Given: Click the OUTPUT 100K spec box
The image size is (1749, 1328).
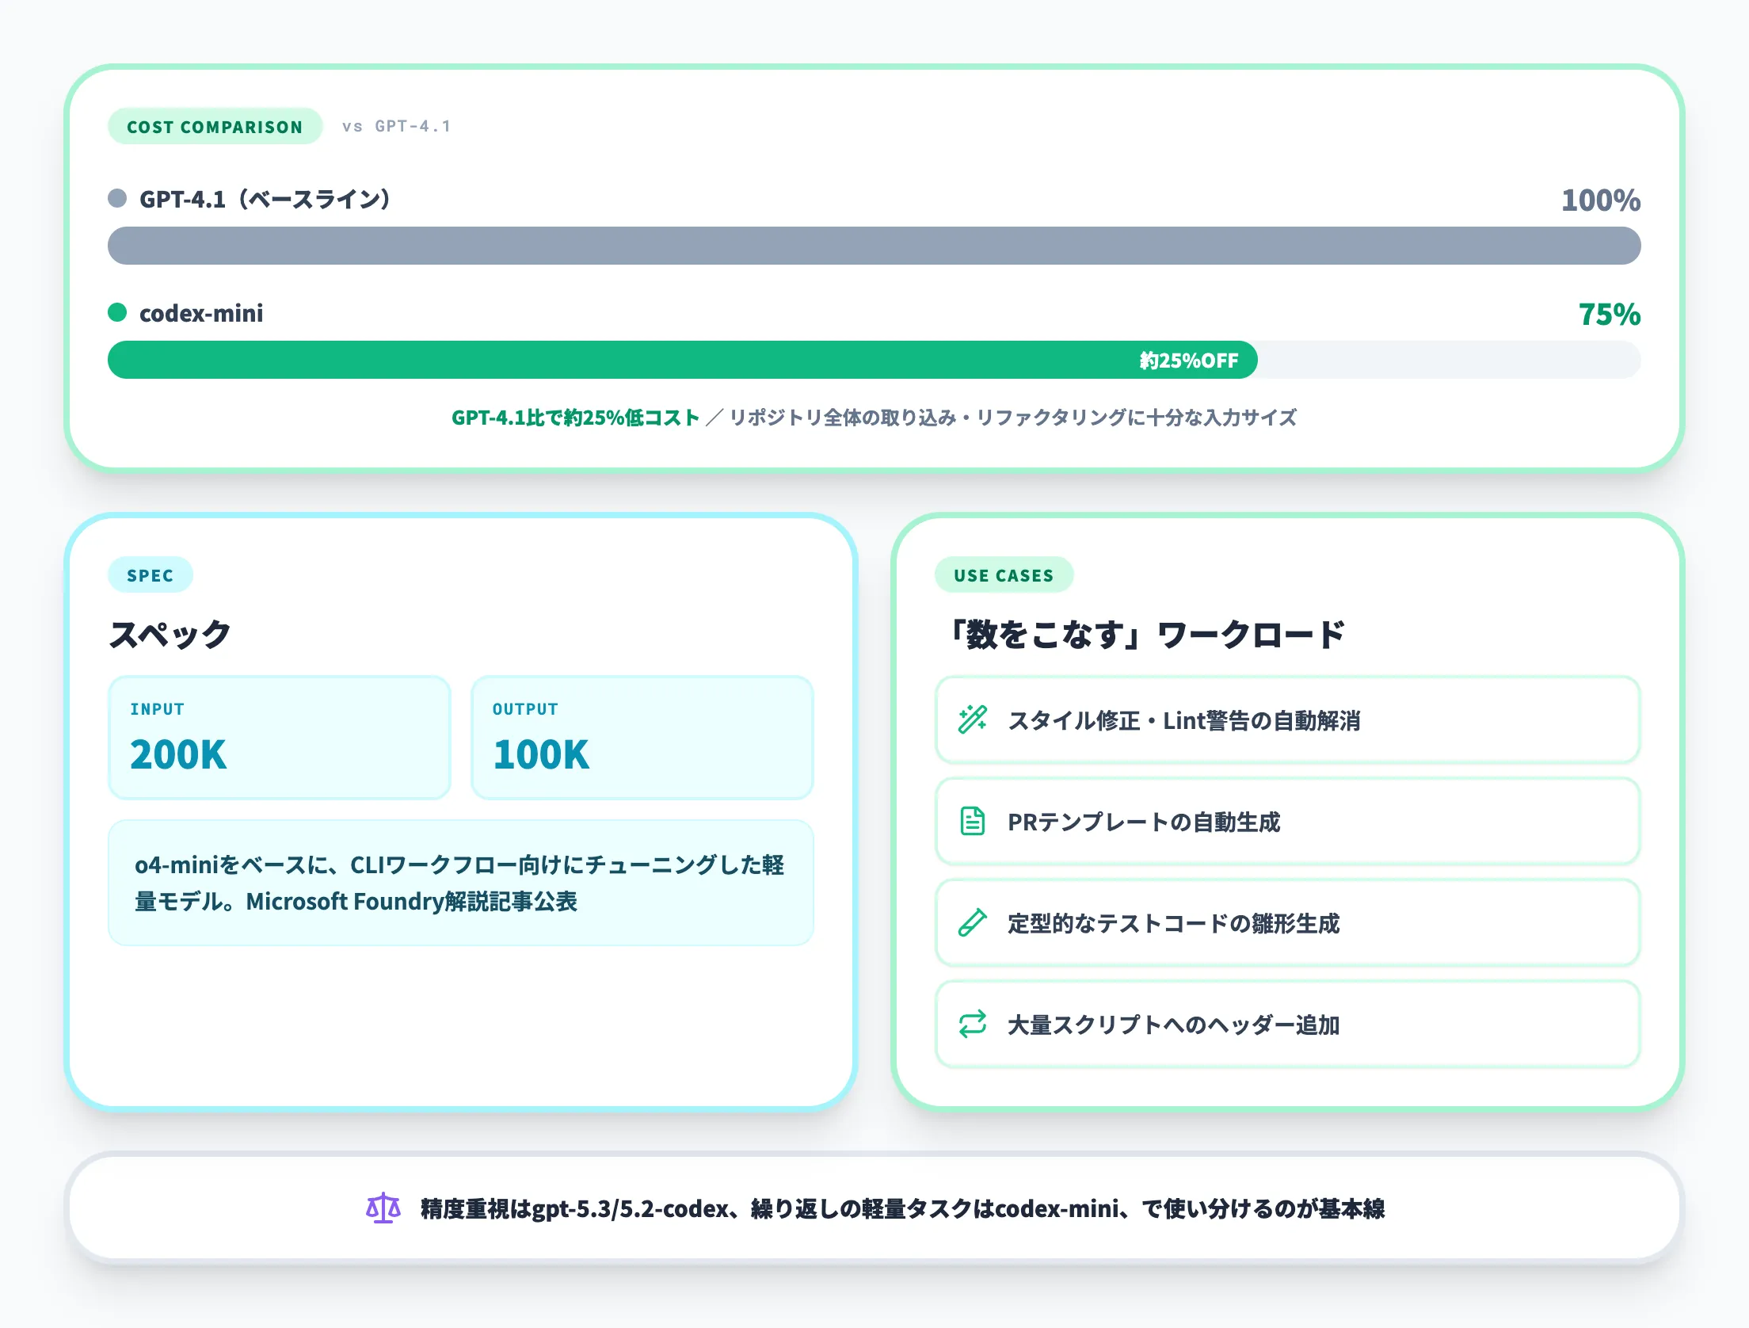Looking at the screenshot, I should pos(642,737).
